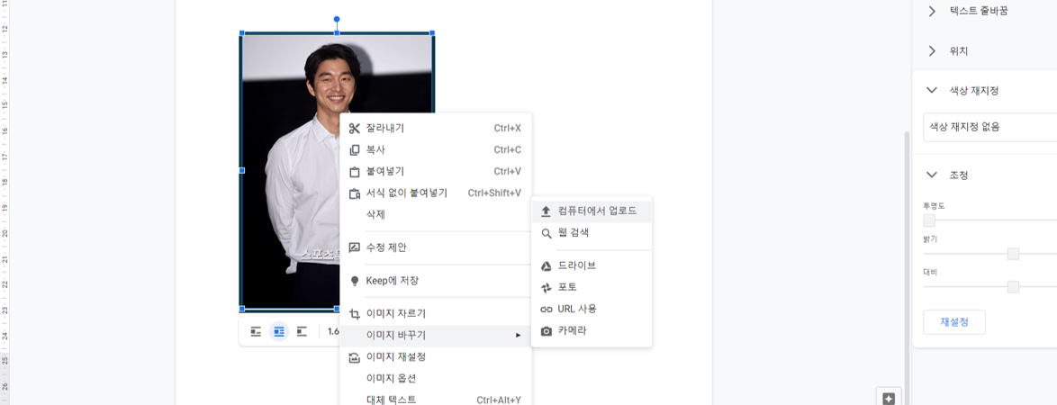Click the 재설정 button
The height and width of the screenshot is (405, 1057).
pyautogui.click(x=953, y=322)
